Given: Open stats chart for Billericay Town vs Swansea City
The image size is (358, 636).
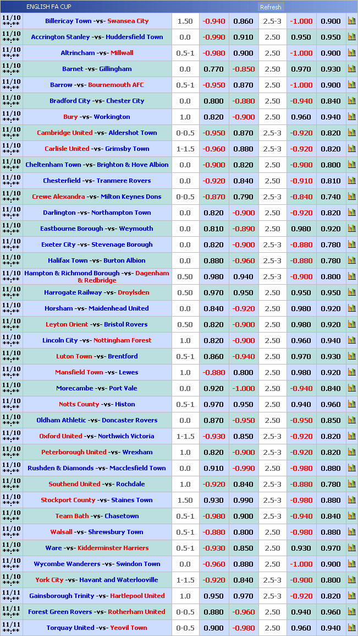Looking at the screenshot, I should pyautogui.click(x=351, y=21).
